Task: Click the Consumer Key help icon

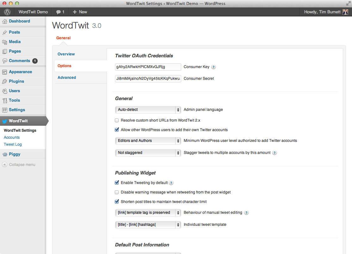Action: (x=214, y=67)
